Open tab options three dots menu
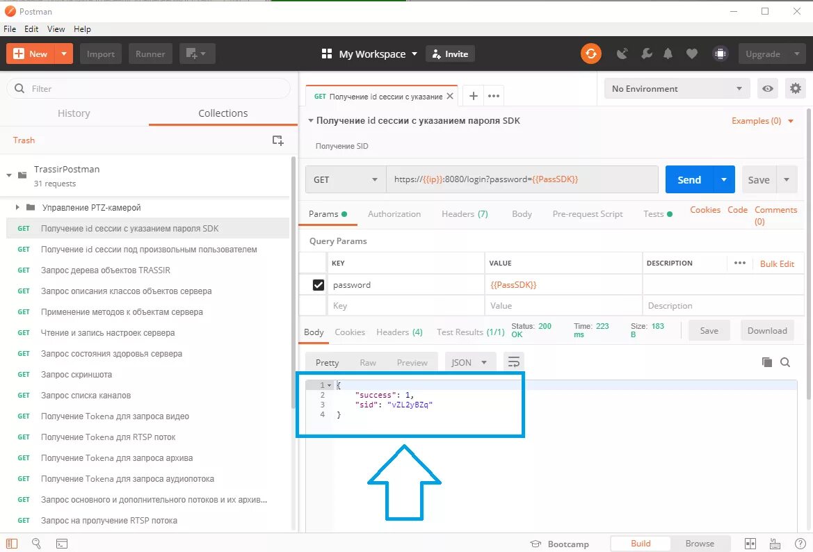The width and height of the screenshot is (813, 552). click(x=494, y=96)
